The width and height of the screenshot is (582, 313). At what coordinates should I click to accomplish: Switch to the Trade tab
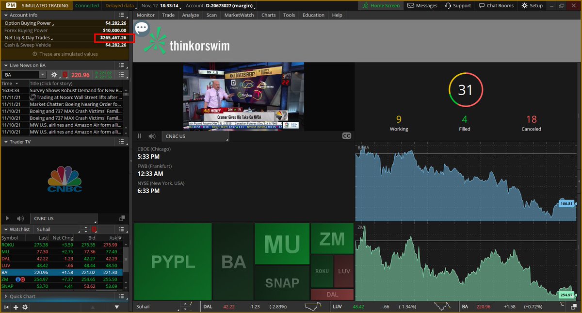tap(168, 15)
